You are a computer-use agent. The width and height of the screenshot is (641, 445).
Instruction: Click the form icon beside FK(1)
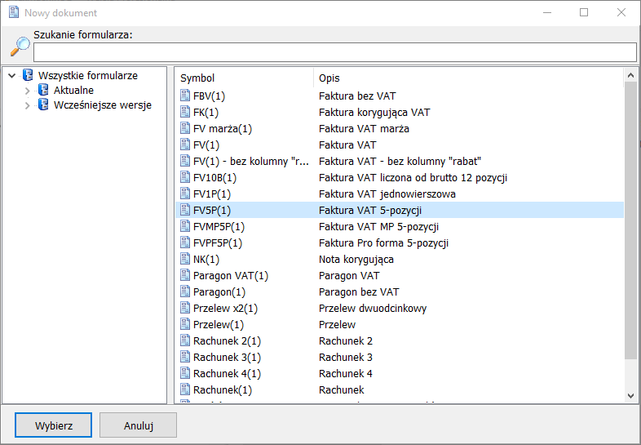[x=184, y=113]
